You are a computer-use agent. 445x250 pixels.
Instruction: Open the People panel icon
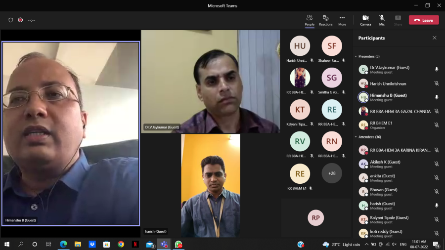click(310, 20)
